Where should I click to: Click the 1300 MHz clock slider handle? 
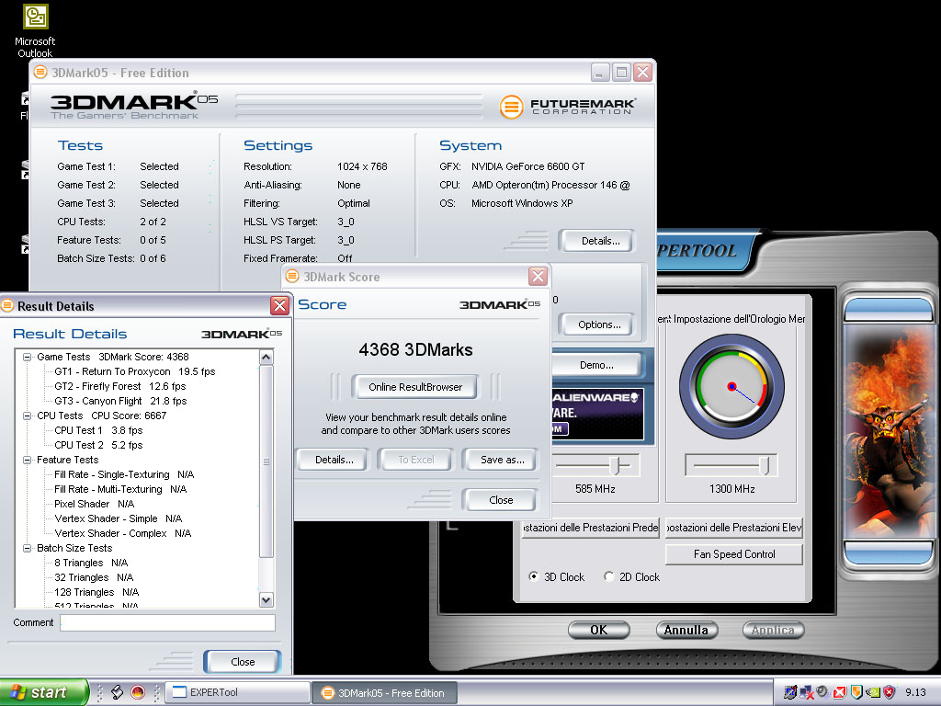pyautogui.click(x=765, y=465)
